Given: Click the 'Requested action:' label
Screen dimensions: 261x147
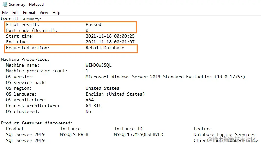Looking at the screenshot, I should click(28, 48).
